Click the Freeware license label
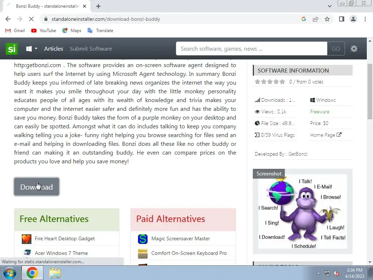The height and width of the screenshot is (280, 373). 320,112
